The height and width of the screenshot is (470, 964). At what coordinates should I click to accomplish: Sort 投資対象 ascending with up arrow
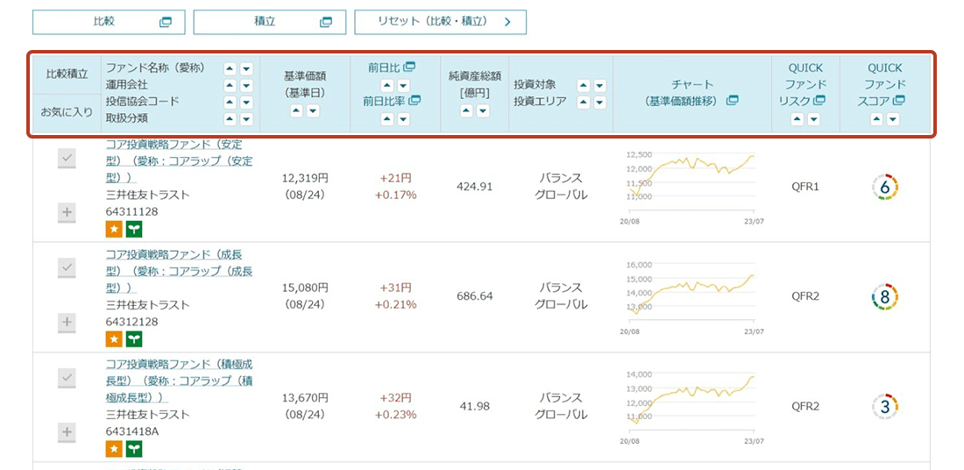[x=584, y=86]
